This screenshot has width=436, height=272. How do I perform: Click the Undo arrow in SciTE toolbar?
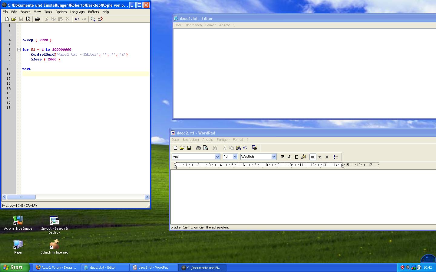point(77,19)
